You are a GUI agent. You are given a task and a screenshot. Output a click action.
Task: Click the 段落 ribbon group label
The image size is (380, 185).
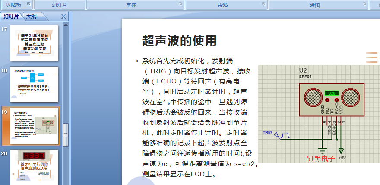point(223,5)
